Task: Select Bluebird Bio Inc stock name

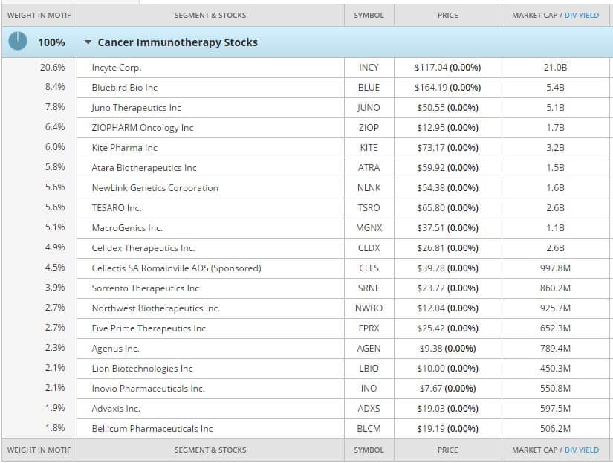Action: [124, 88]
